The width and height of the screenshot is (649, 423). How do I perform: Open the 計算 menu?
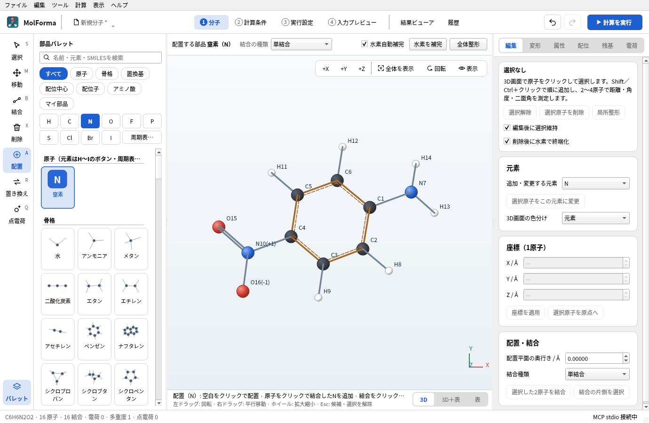point(81,5)
